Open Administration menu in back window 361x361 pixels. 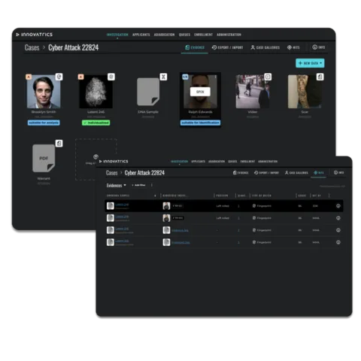[229, 35]
